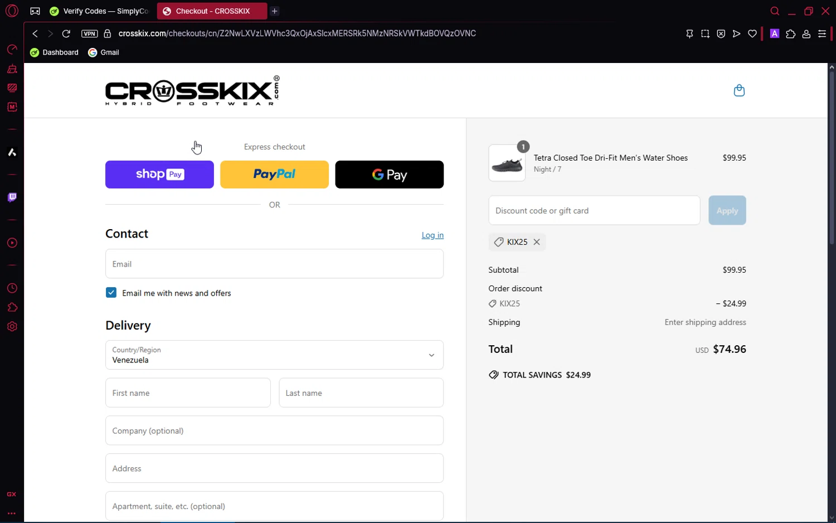
Task: Focus the First name field
Action: 188,393
